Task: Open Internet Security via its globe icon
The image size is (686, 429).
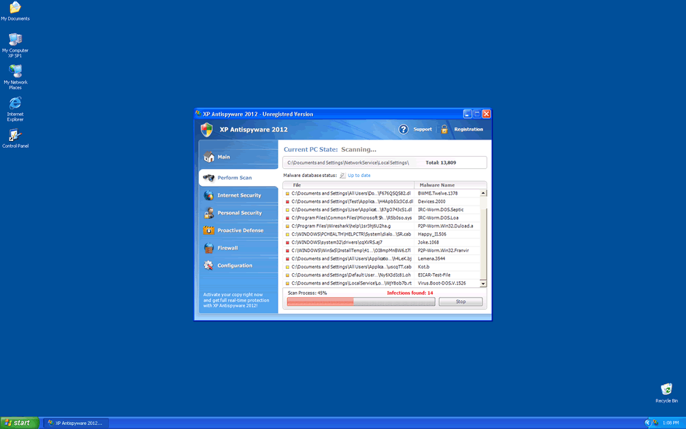Action: [x=208, y=195]
